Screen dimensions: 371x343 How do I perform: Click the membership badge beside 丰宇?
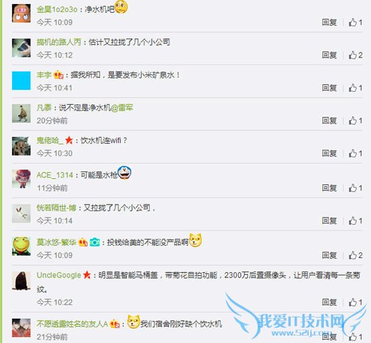pyautogui.click(x=59, y=75)
